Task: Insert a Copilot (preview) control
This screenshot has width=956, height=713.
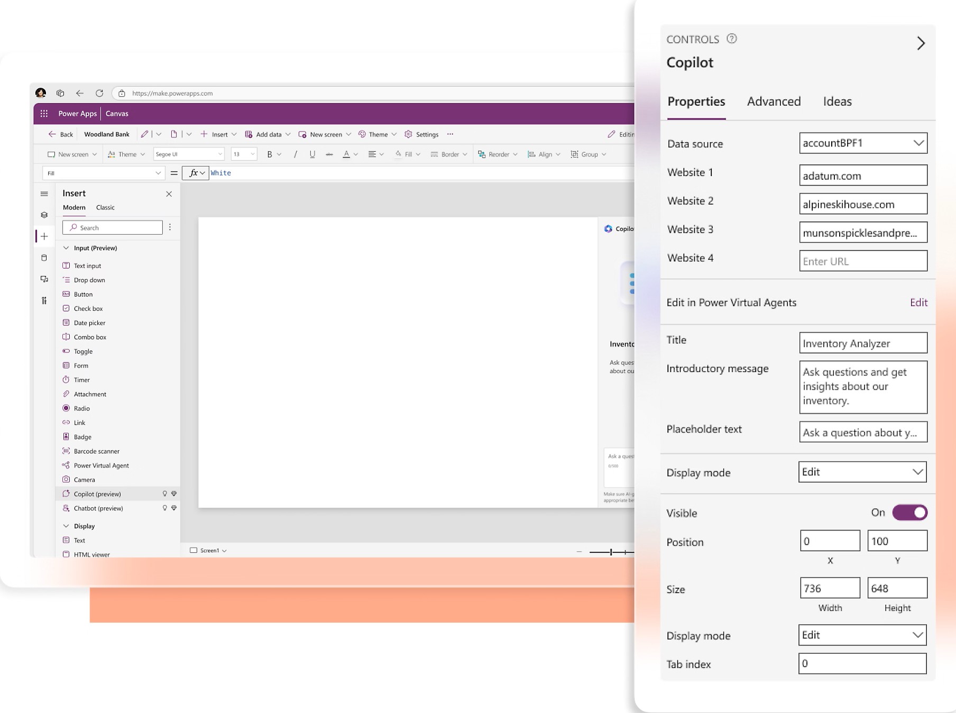Action: tap(97, 493)
